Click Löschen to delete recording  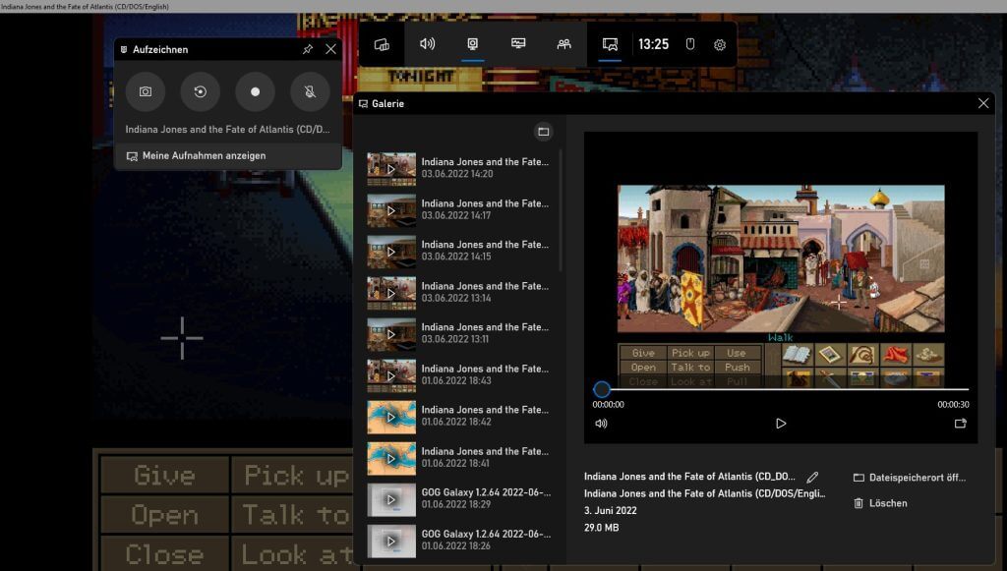click(880, 503)
